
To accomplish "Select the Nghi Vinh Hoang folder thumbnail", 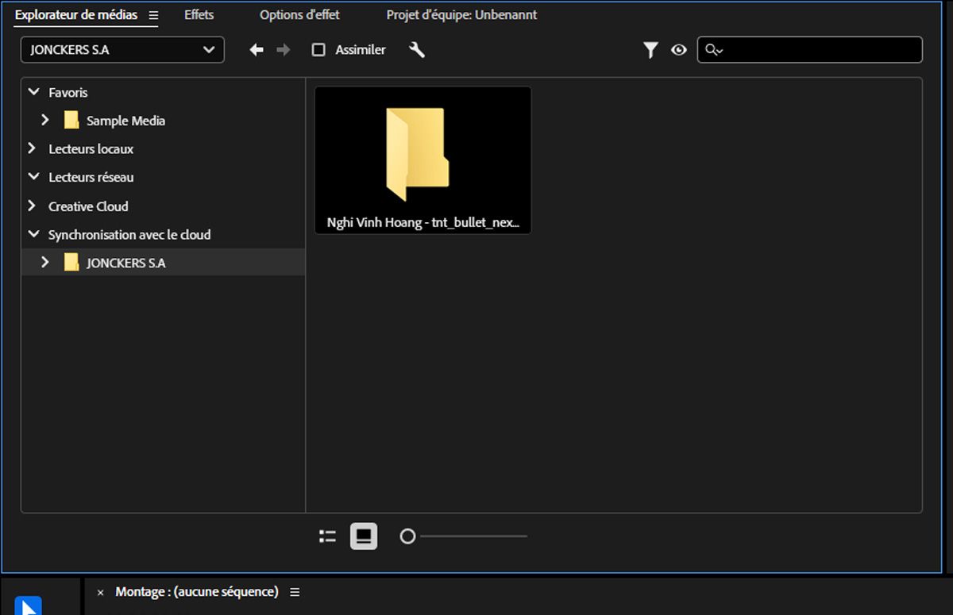I will [423, 160].
